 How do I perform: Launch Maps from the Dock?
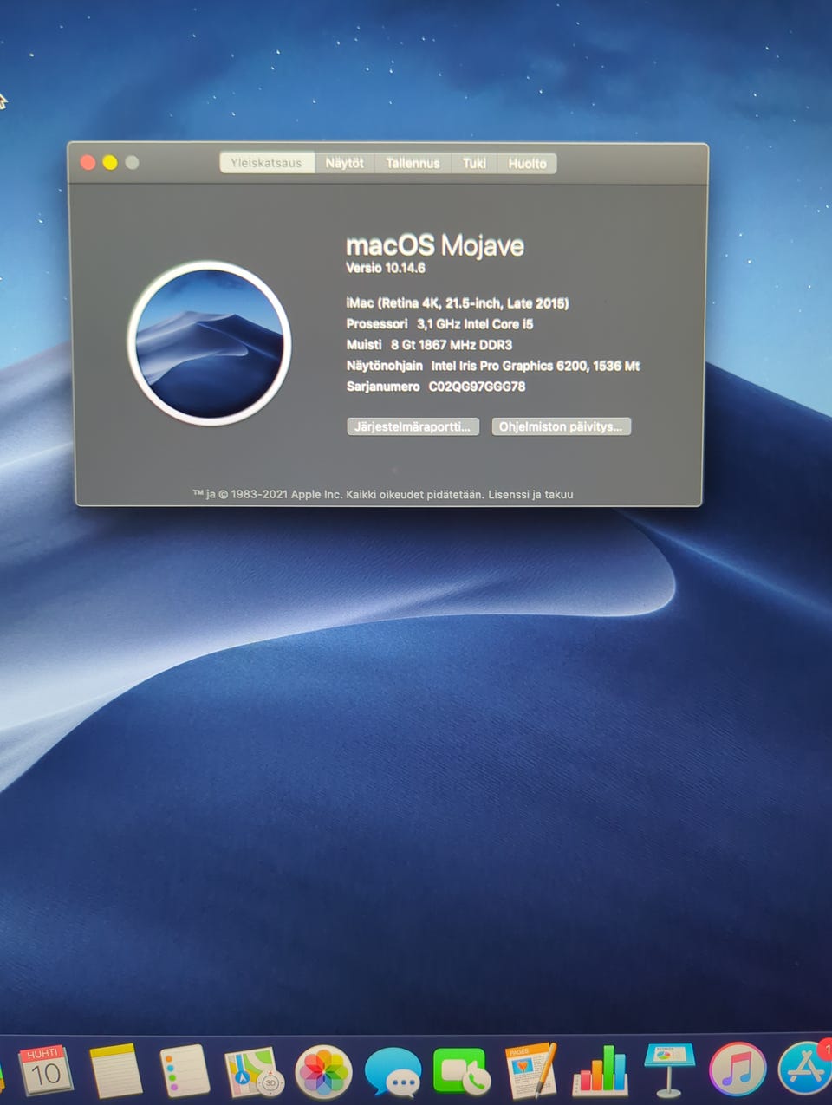coord(254,1072)
